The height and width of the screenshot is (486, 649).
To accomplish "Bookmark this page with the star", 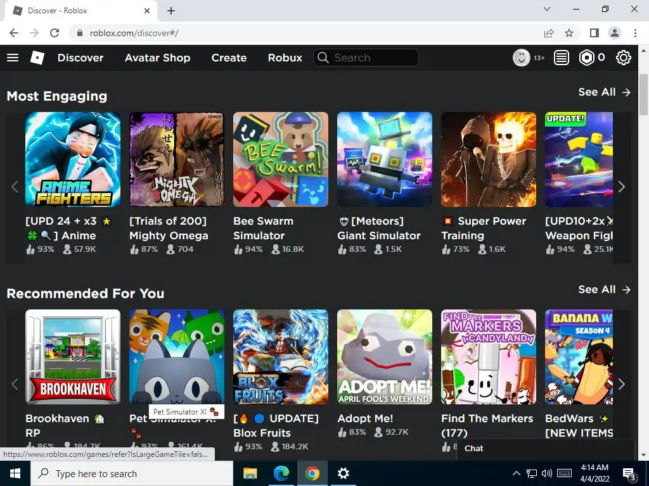I will click(x=569, y=33).
